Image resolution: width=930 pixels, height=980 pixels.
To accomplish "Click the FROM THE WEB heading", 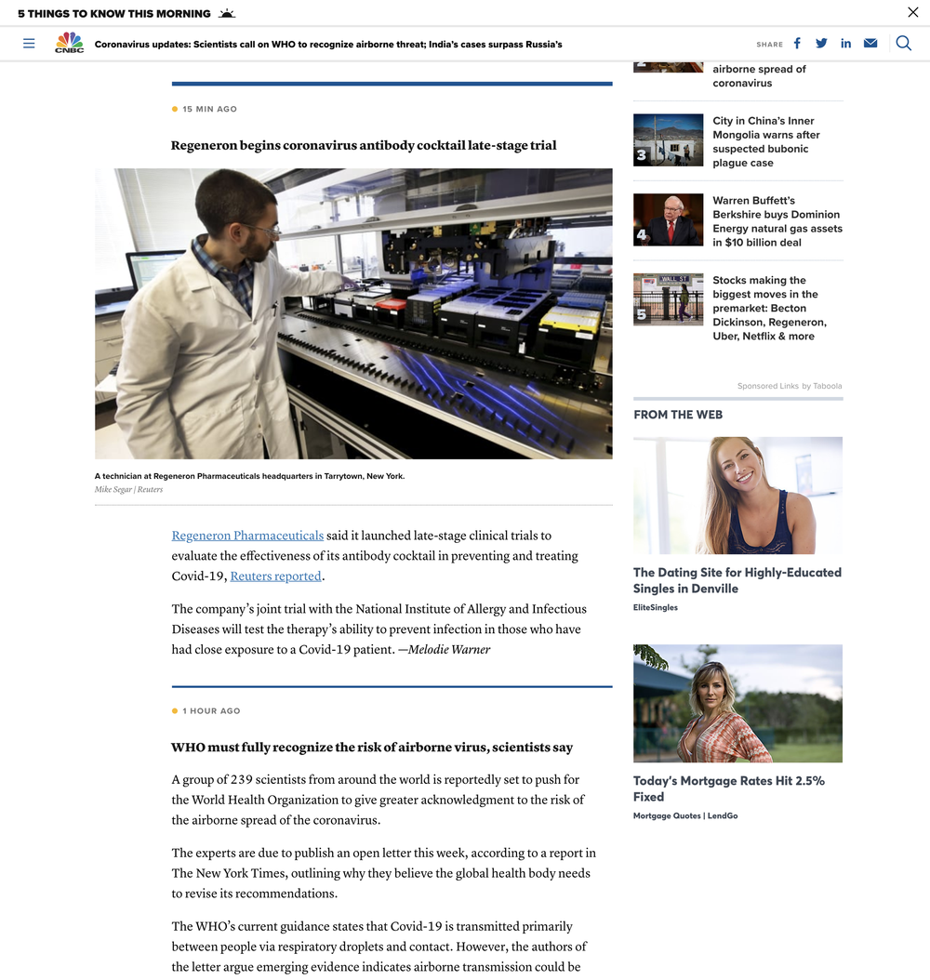I will (x=678, y=415).
